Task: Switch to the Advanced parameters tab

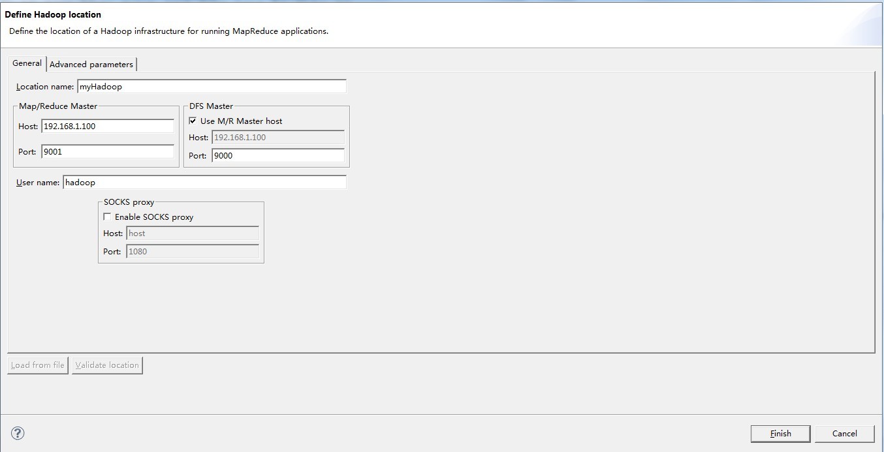Action: click(91, 64)
